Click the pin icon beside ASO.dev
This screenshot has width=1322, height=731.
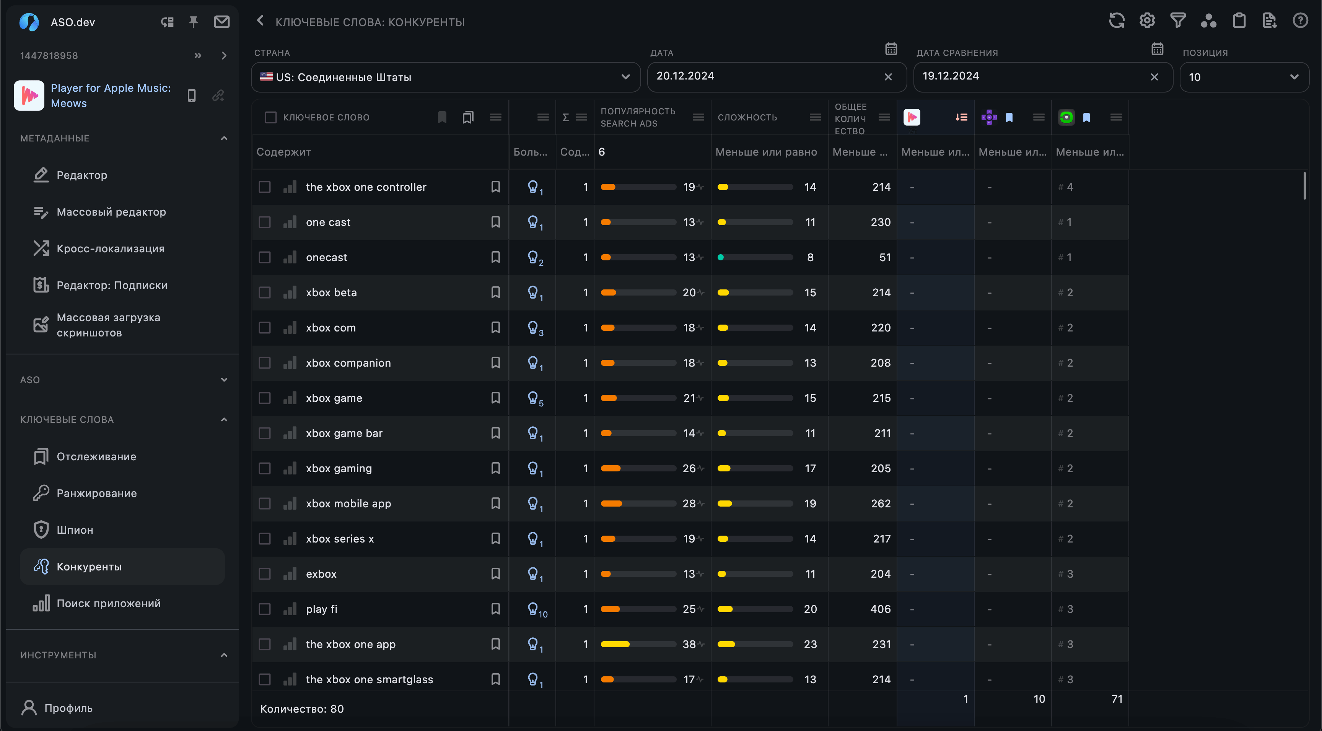(194, 21)
